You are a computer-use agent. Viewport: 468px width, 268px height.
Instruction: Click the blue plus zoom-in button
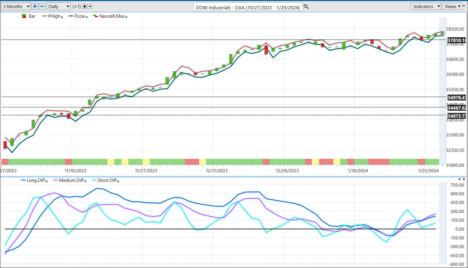35,6
